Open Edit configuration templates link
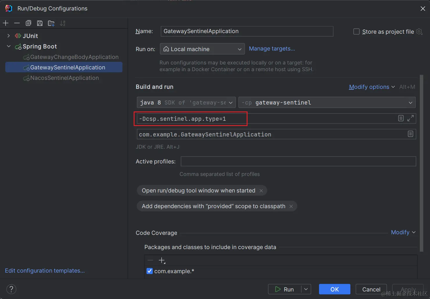The height and width of the screenshot is (299, 430). pyautogui.click(x=45, y=271)
